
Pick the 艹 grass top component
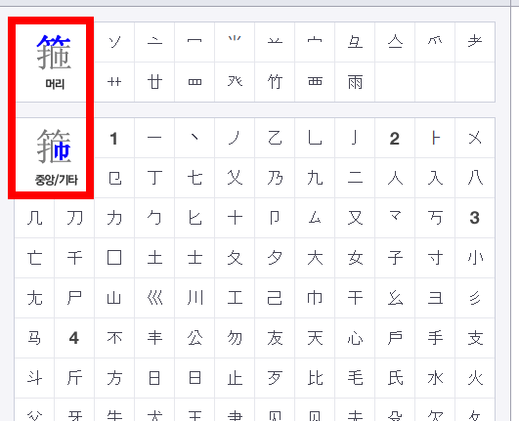tap(114, 82)
